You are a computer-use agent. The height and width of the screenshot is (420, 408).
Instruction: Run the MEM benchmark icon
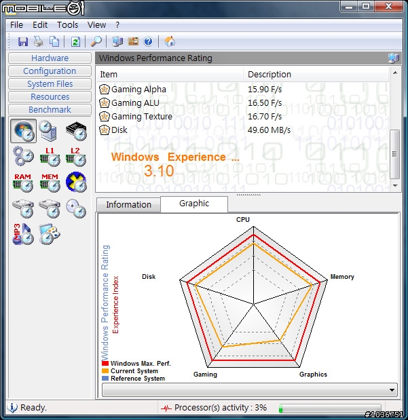tap(50, 183)
